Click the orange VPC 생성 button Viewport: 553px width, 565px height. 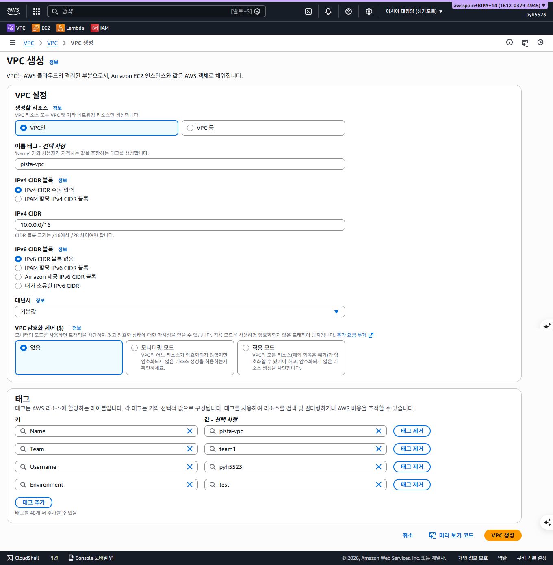pyautogui.click(x=503, y=535)
